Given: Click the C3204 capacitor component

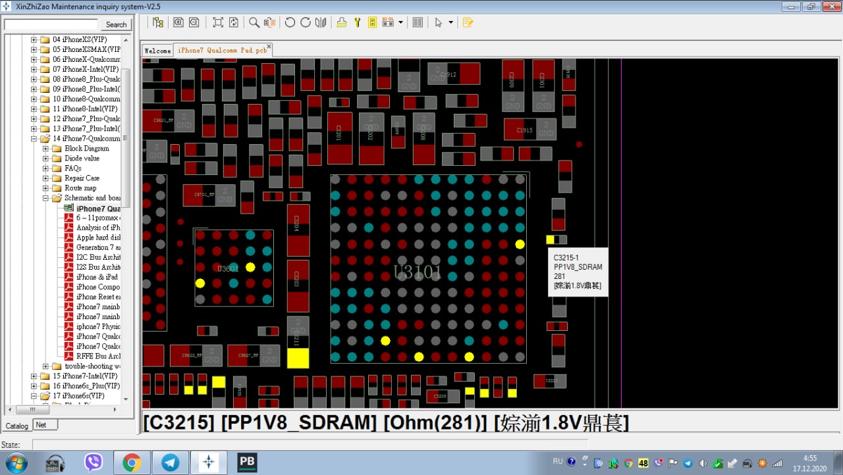Looking at the screenshot, I should coord(298,230).
